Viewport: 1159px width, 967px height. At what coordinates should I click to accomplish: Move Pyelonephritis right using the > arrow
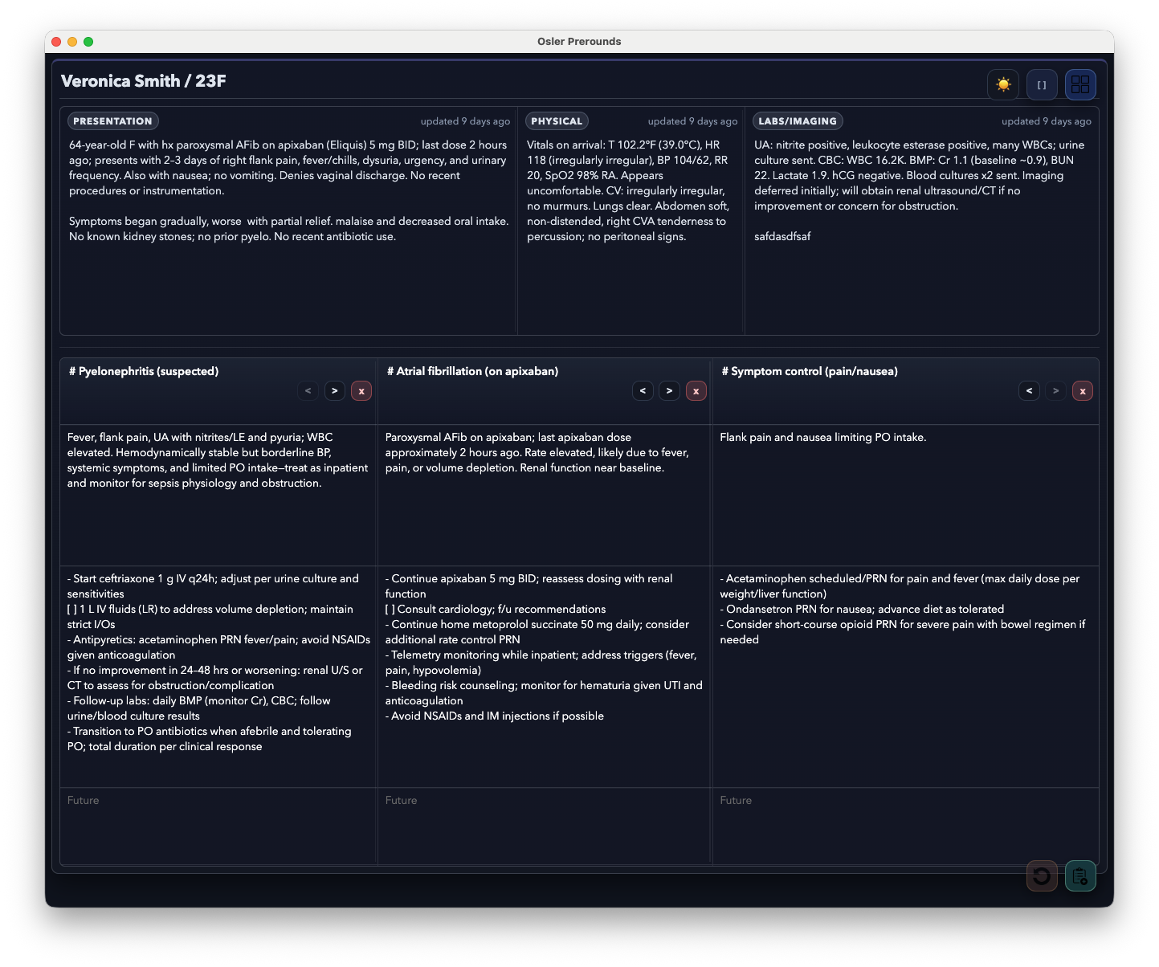click(x=335, y=390)
